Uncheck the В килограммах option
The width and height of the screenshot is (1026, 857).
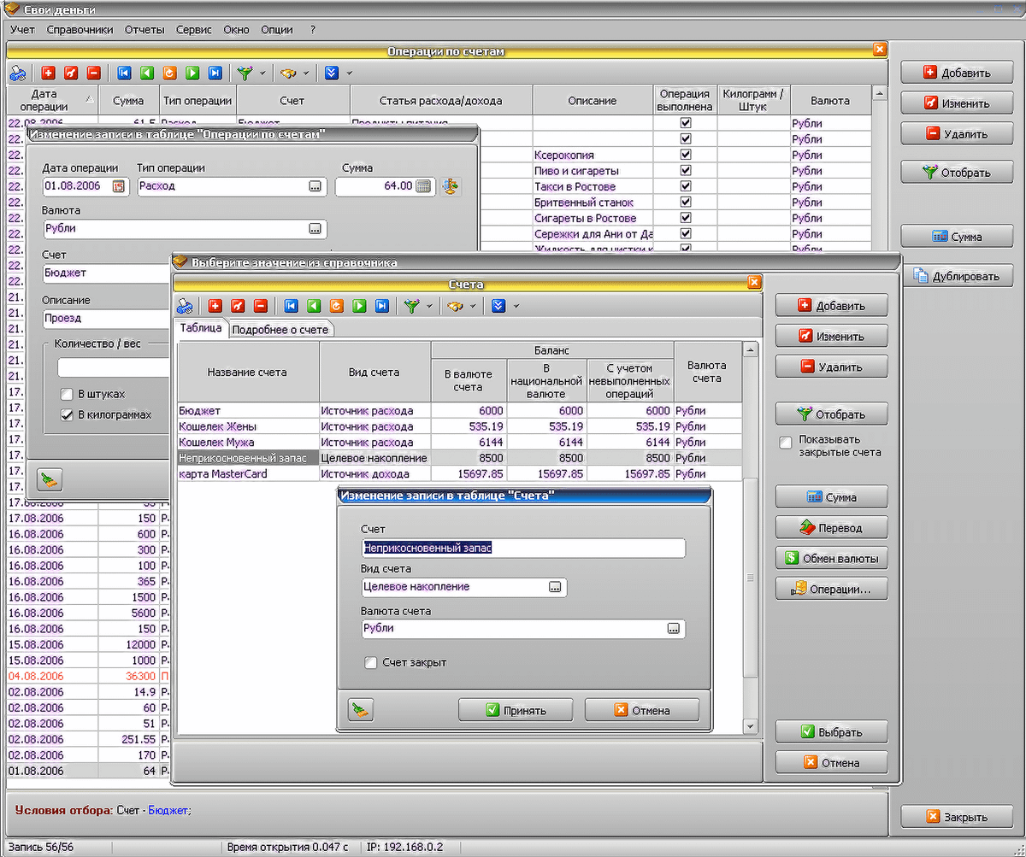pyautogui.click(x=67, y=415)
